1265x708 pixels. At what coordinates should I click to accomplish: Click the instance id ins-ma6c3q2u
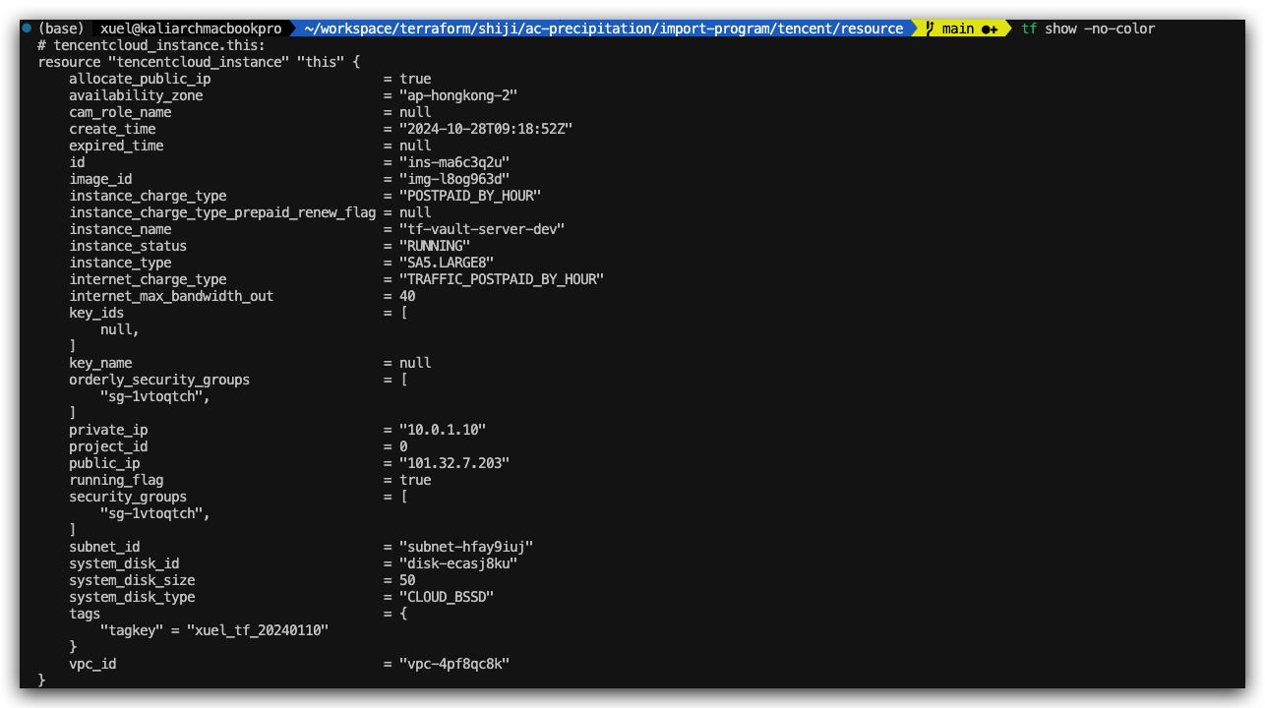(454, 162)
